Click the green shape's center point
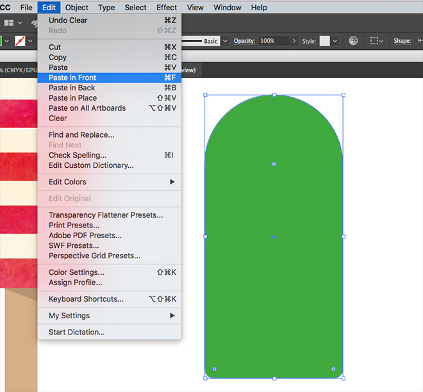The height and width of the screenshot is (392, 423). (274, 237)
